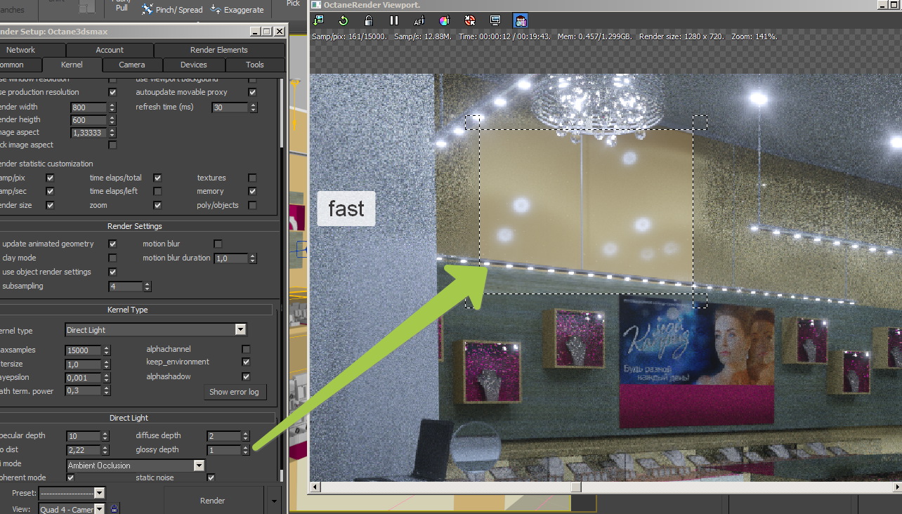
Task: Click the AO dist value field
Action: (x=84, y=450)
